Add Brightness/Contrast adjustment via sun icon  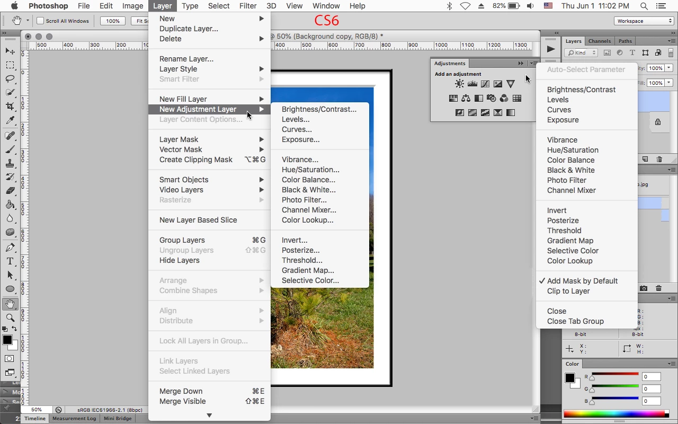click(x=459, y=84)
